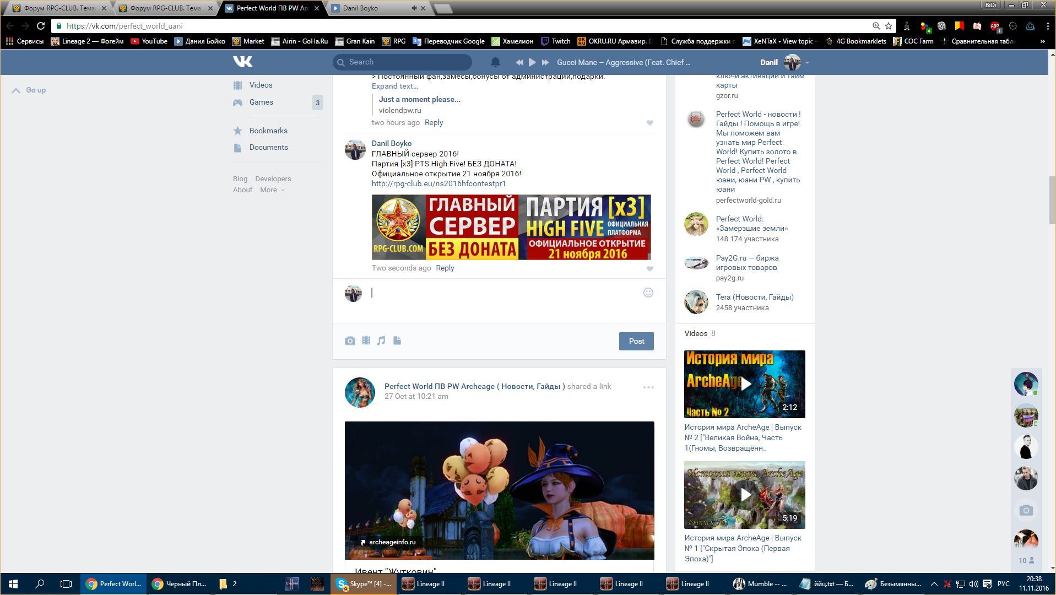Skip to next track in VK player

(545, 62)
